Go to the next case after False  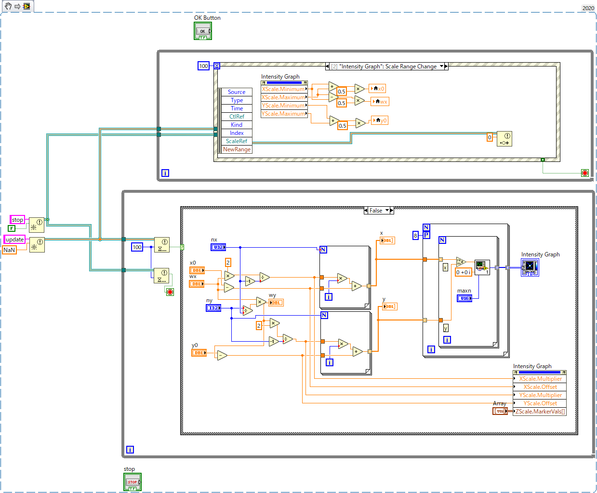[392, 211]
